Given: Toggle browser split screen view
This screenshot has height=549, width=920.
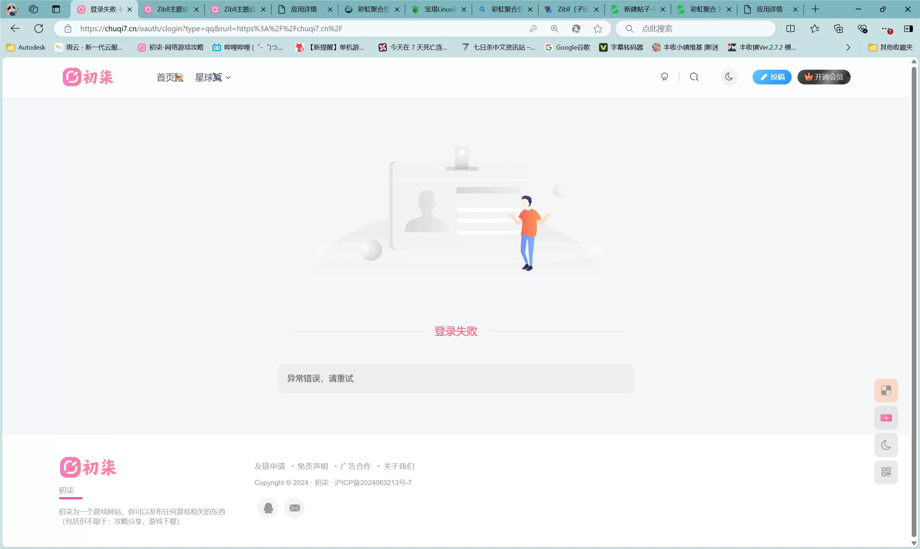Looking at the screenshot, I should point(790,28).
